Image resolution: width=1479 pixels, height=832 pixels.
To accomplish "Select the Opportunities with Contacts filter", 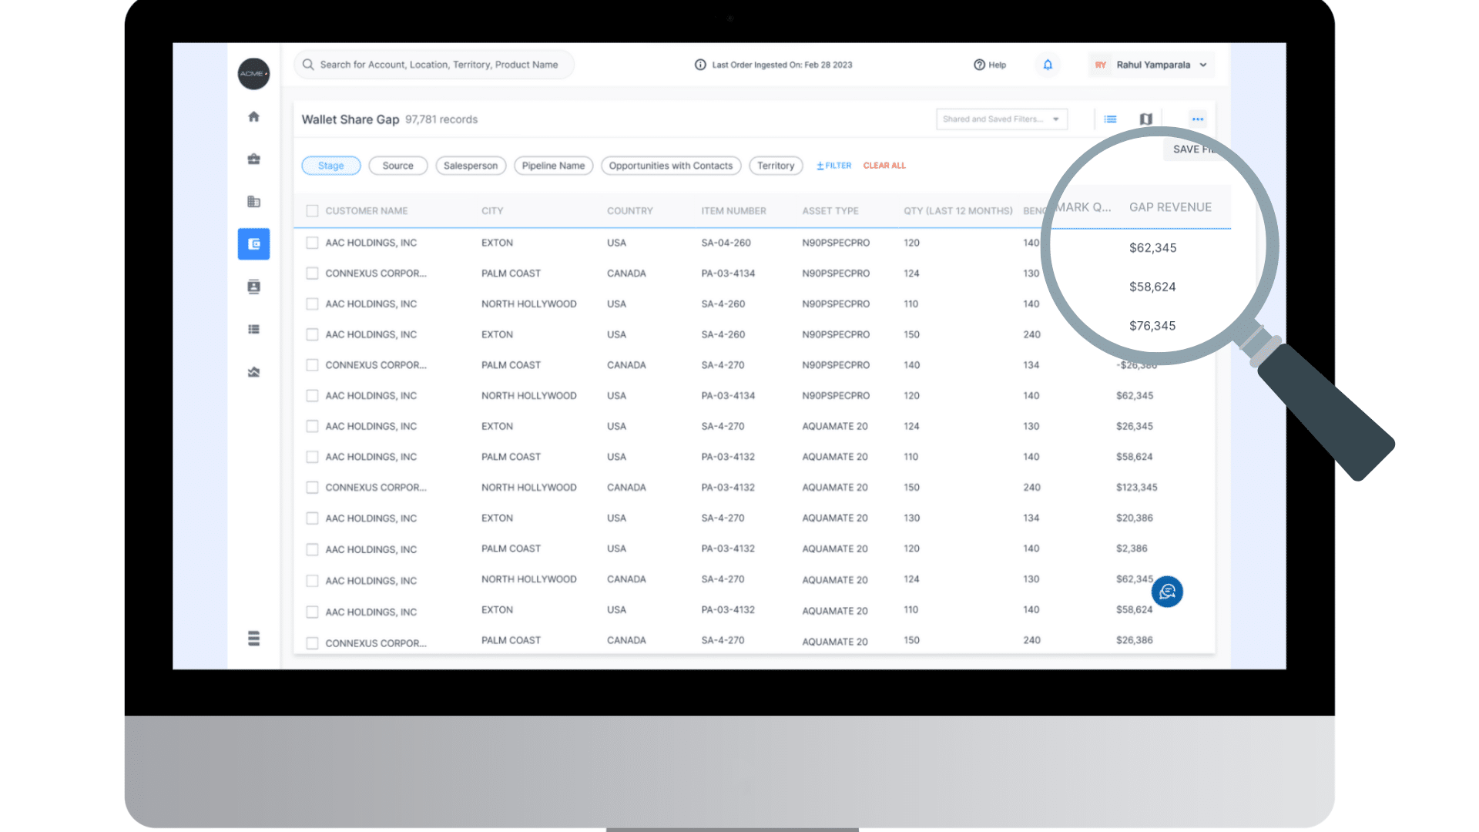I will click(670, 165).
